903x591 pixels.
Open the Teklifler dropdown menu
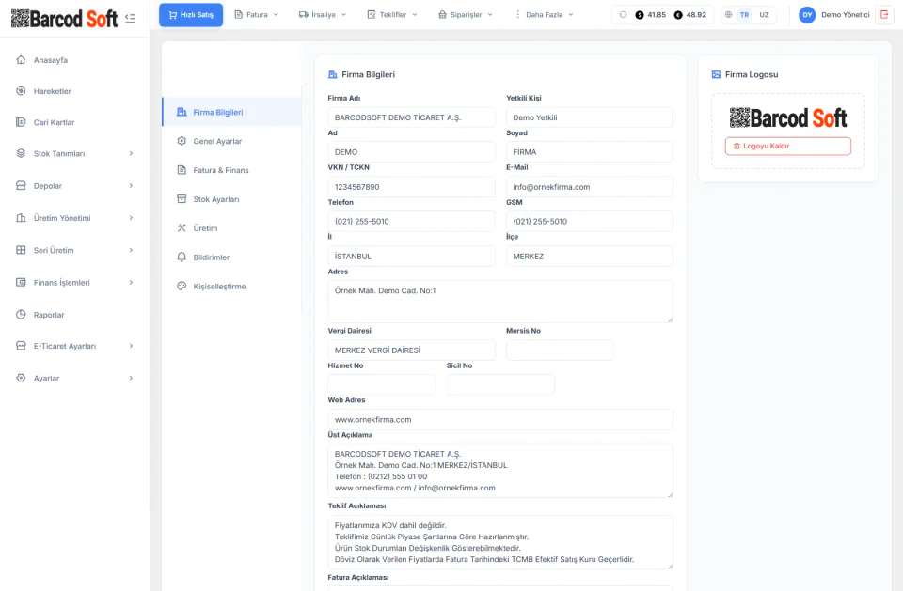[392, 15]
